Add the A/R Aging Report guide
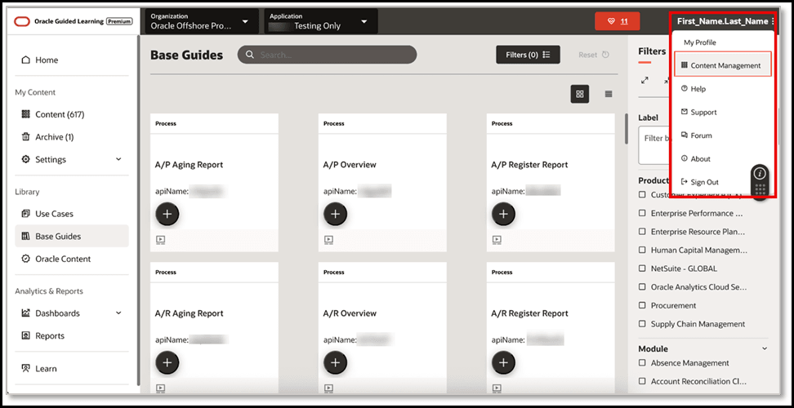Viewport: 794px width, 408px height. (167, 362)
